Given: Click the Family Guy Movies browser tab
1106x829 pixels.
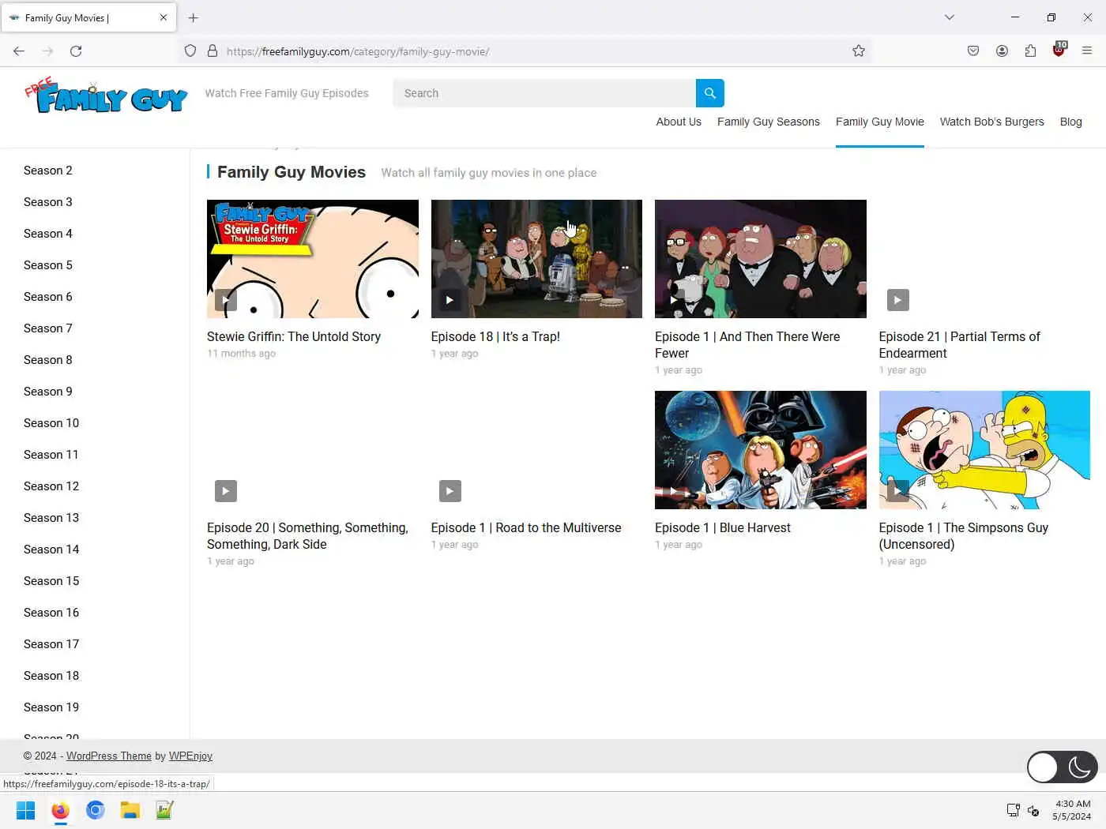Looking at the screenshot, I should tap(88, 17).
